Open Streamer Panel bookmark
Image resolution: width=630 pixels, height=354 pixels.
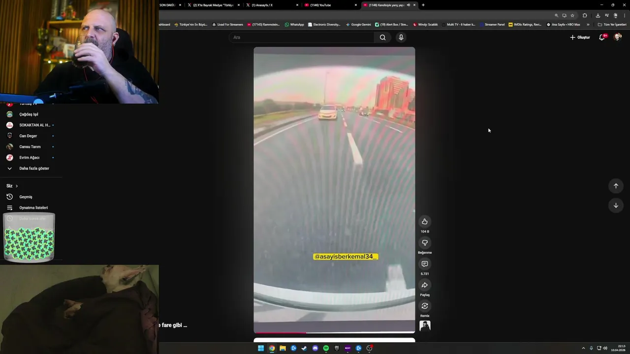coord(492,24)
